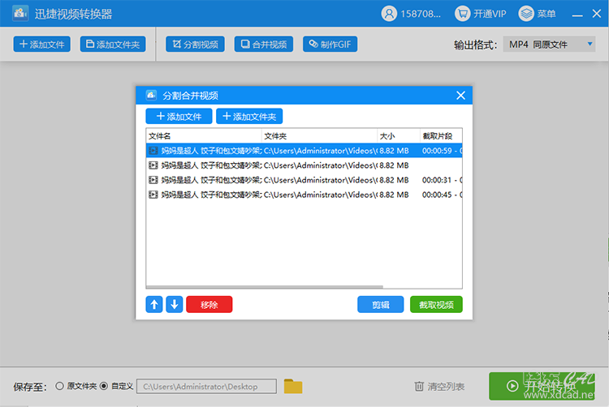The image size is (609, 407).
Task: Click the 截取片段 column header
Action: pos(441,136)
